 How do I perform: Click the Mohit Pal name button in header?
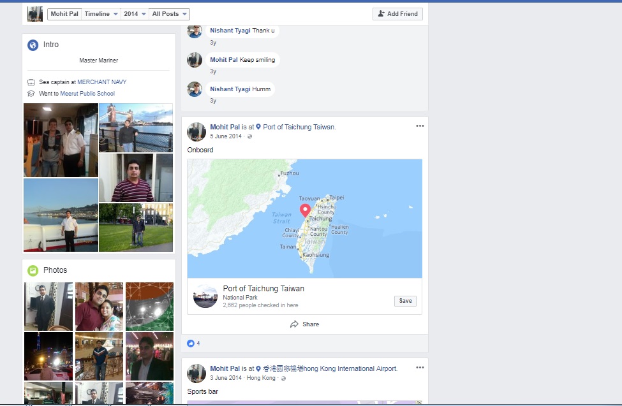coord(64,14)
